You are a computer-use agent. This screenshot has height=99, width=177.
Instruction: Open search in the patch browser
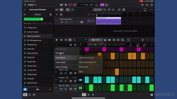pos(25,15)
